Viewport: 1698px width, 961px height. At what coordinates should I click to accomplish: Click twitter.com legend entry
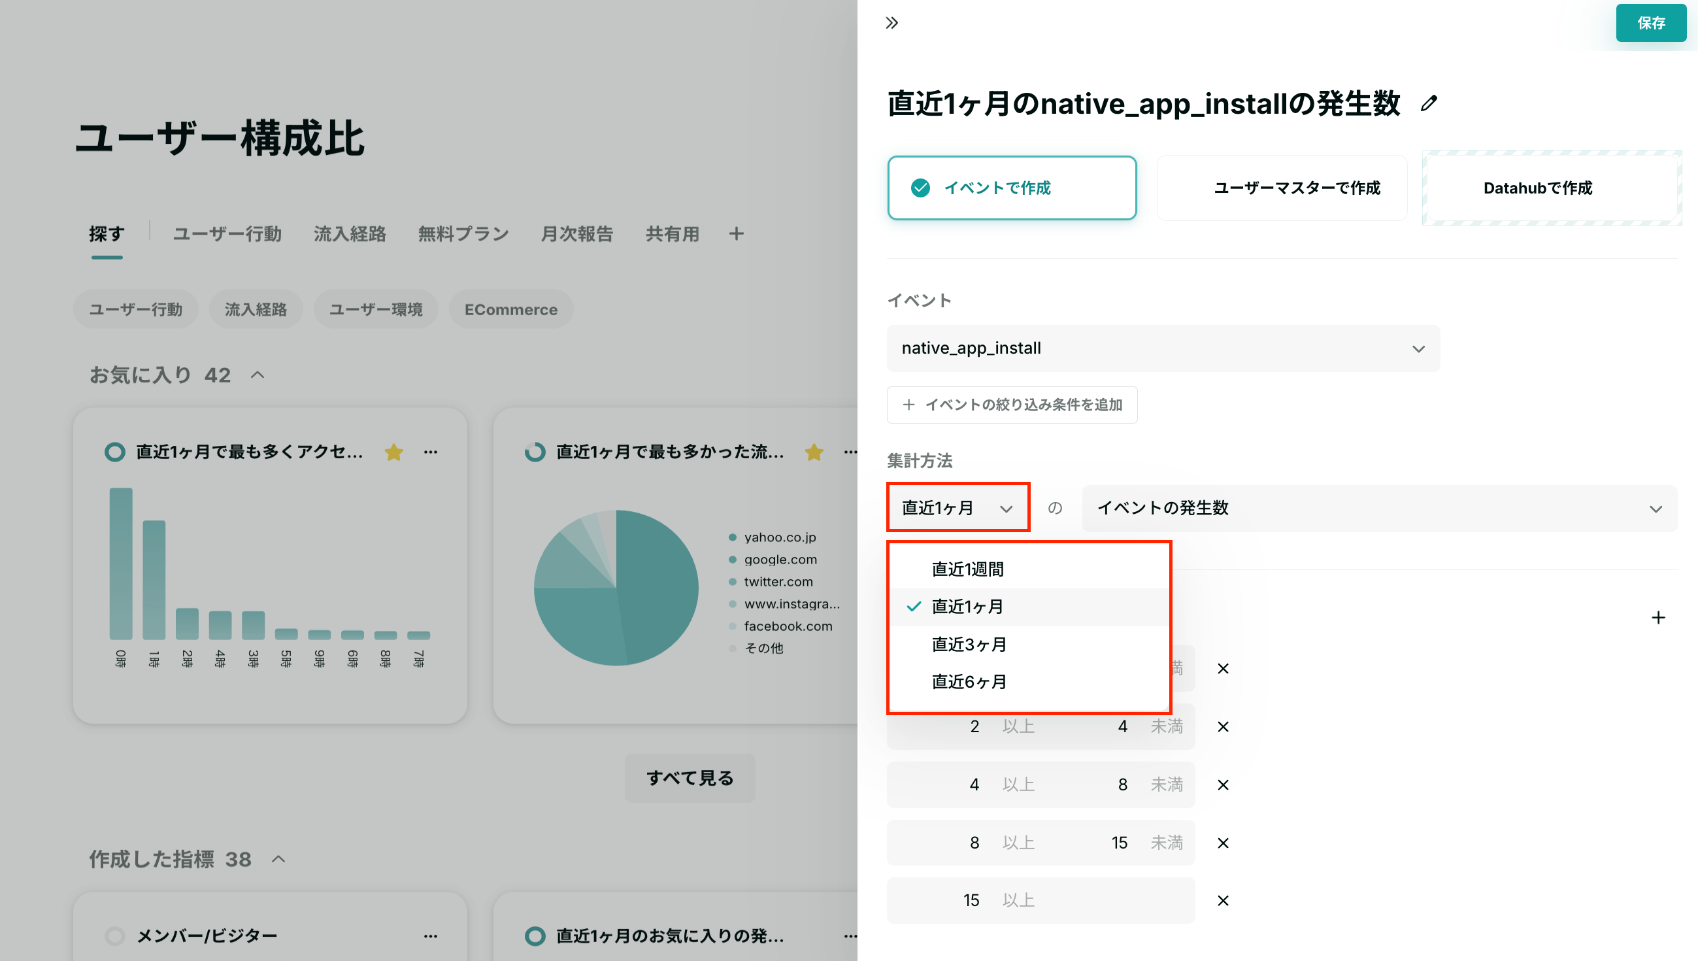771,581
